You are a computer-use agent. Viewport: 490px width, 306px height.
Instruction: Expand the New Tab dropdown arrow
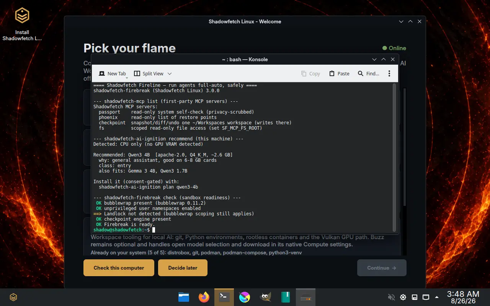pyautogui.click(x=127, y=78)
